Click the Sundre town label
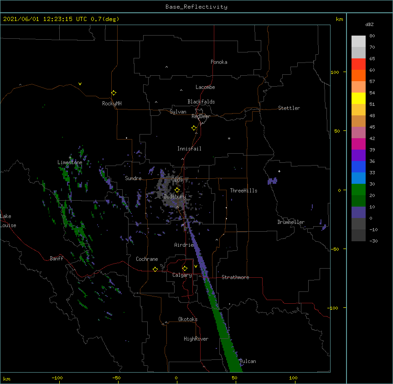This screenshot has width=393, height=384. [133, 178]
